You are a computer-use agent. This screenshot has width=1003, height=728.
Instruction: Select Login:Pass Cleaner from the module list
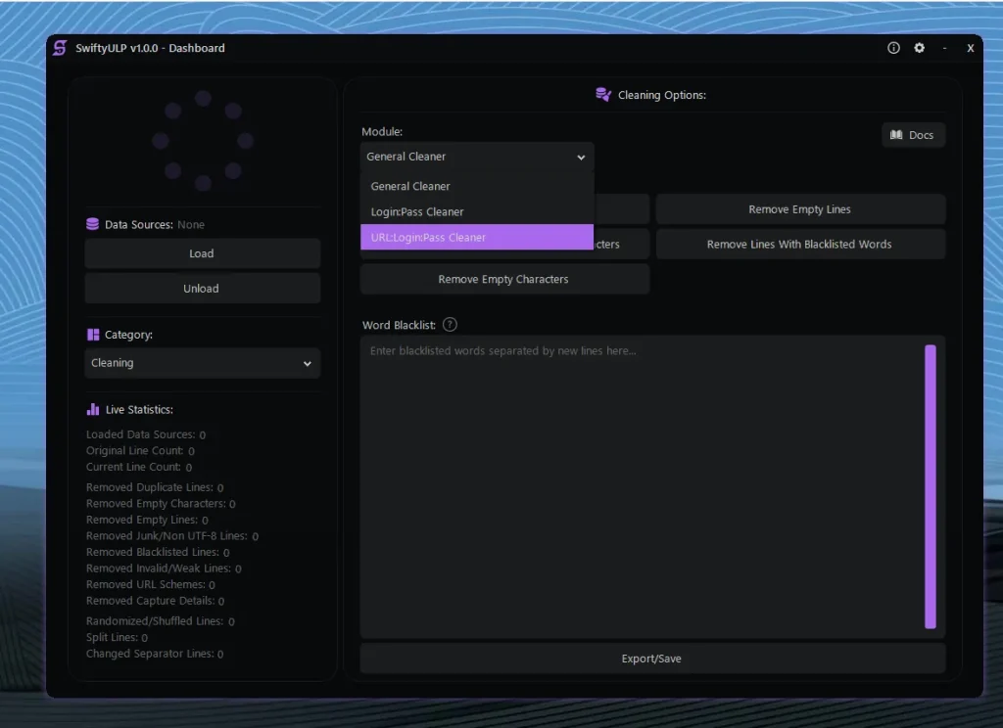(x=476, y=211)
